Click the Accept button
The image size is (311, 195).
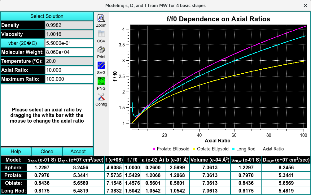tap(78, 151)
